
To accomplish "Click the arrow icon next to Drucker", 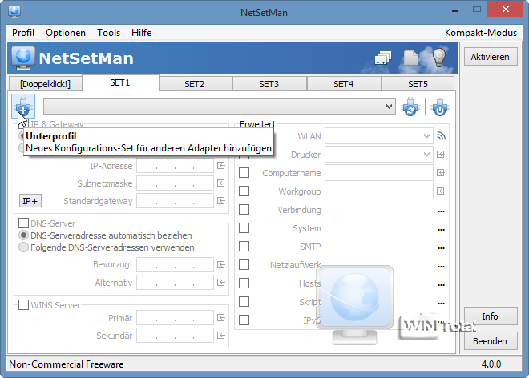I will point(441,155).
